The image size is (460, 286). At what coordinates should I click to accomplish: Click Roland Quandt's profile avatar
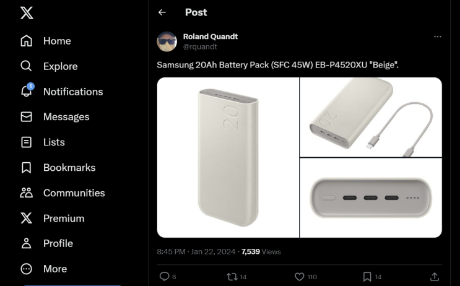(167, 41)
